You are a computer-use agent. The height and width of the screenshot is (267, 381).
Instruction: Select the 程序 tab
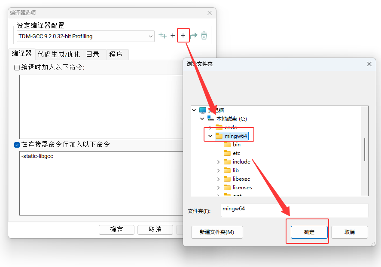(x=117, y=55)
